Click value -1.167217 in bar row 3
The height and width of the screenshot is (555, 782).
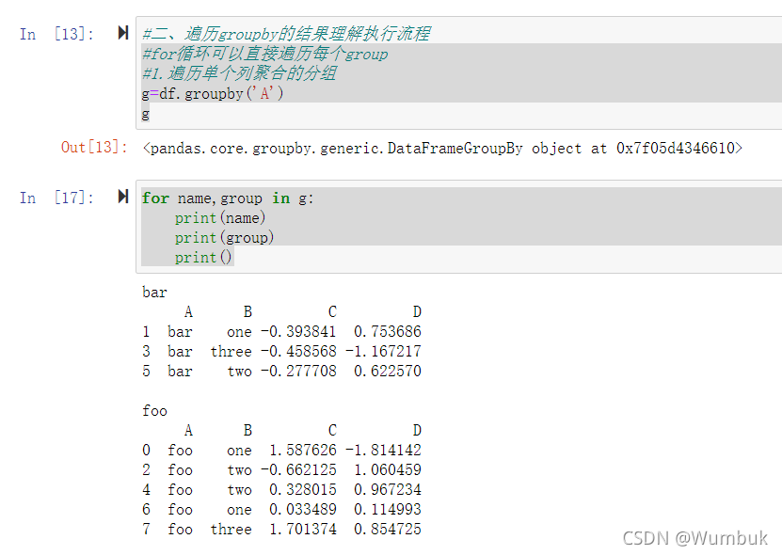(383, 351)
